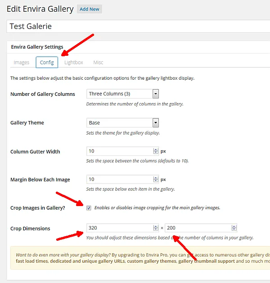
Task: Open the Misc tab
Action: pos(98,63)
